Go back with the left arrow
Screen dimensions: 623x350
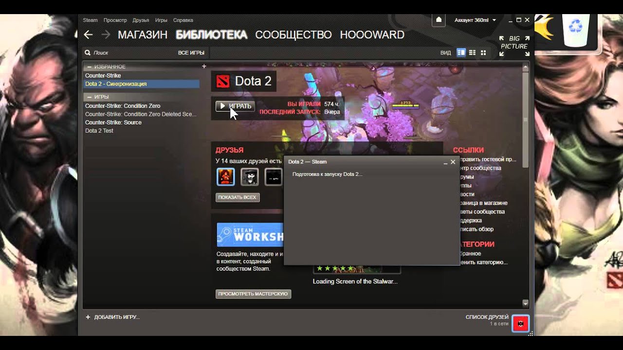click(88, 35)
